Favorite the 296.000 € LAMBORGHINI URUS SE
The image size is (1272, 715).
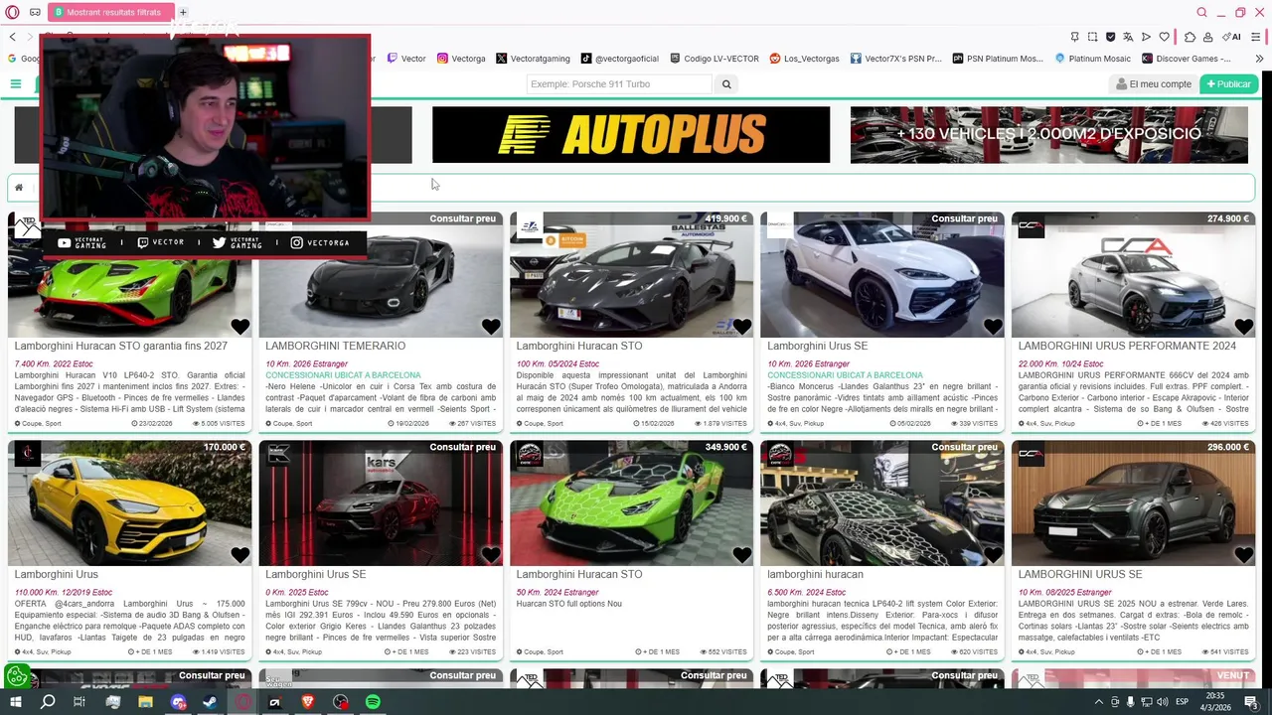[x=1243, y=555]
